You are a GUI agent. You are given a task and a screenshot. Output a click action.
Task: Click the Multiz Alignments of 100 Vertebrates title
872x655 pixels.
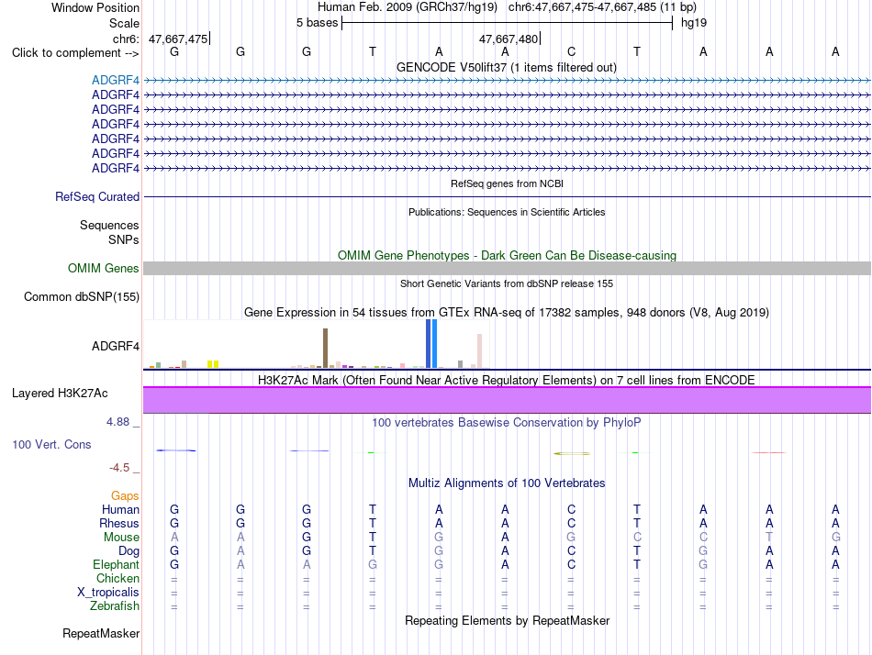pos(507,483)
